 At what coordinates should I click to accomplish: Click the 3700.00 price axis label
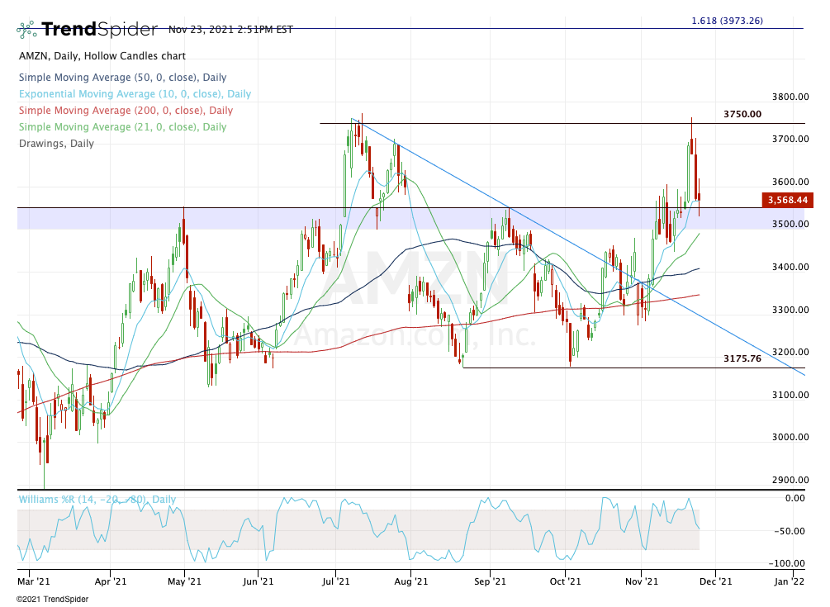791,139
